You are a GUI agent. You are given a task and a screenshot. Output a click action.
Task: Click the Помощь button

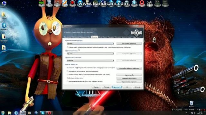pyautogui.click(x=107, y=87)
